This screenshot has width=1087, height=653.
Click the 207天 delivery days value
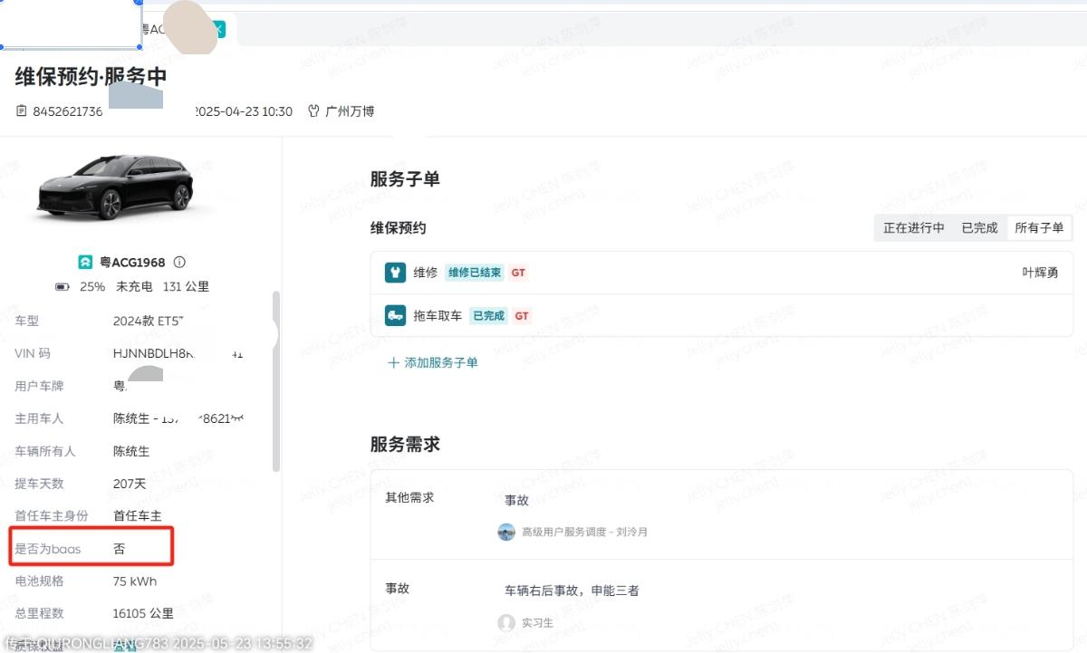pyautogui.click(x=130, y=484)
